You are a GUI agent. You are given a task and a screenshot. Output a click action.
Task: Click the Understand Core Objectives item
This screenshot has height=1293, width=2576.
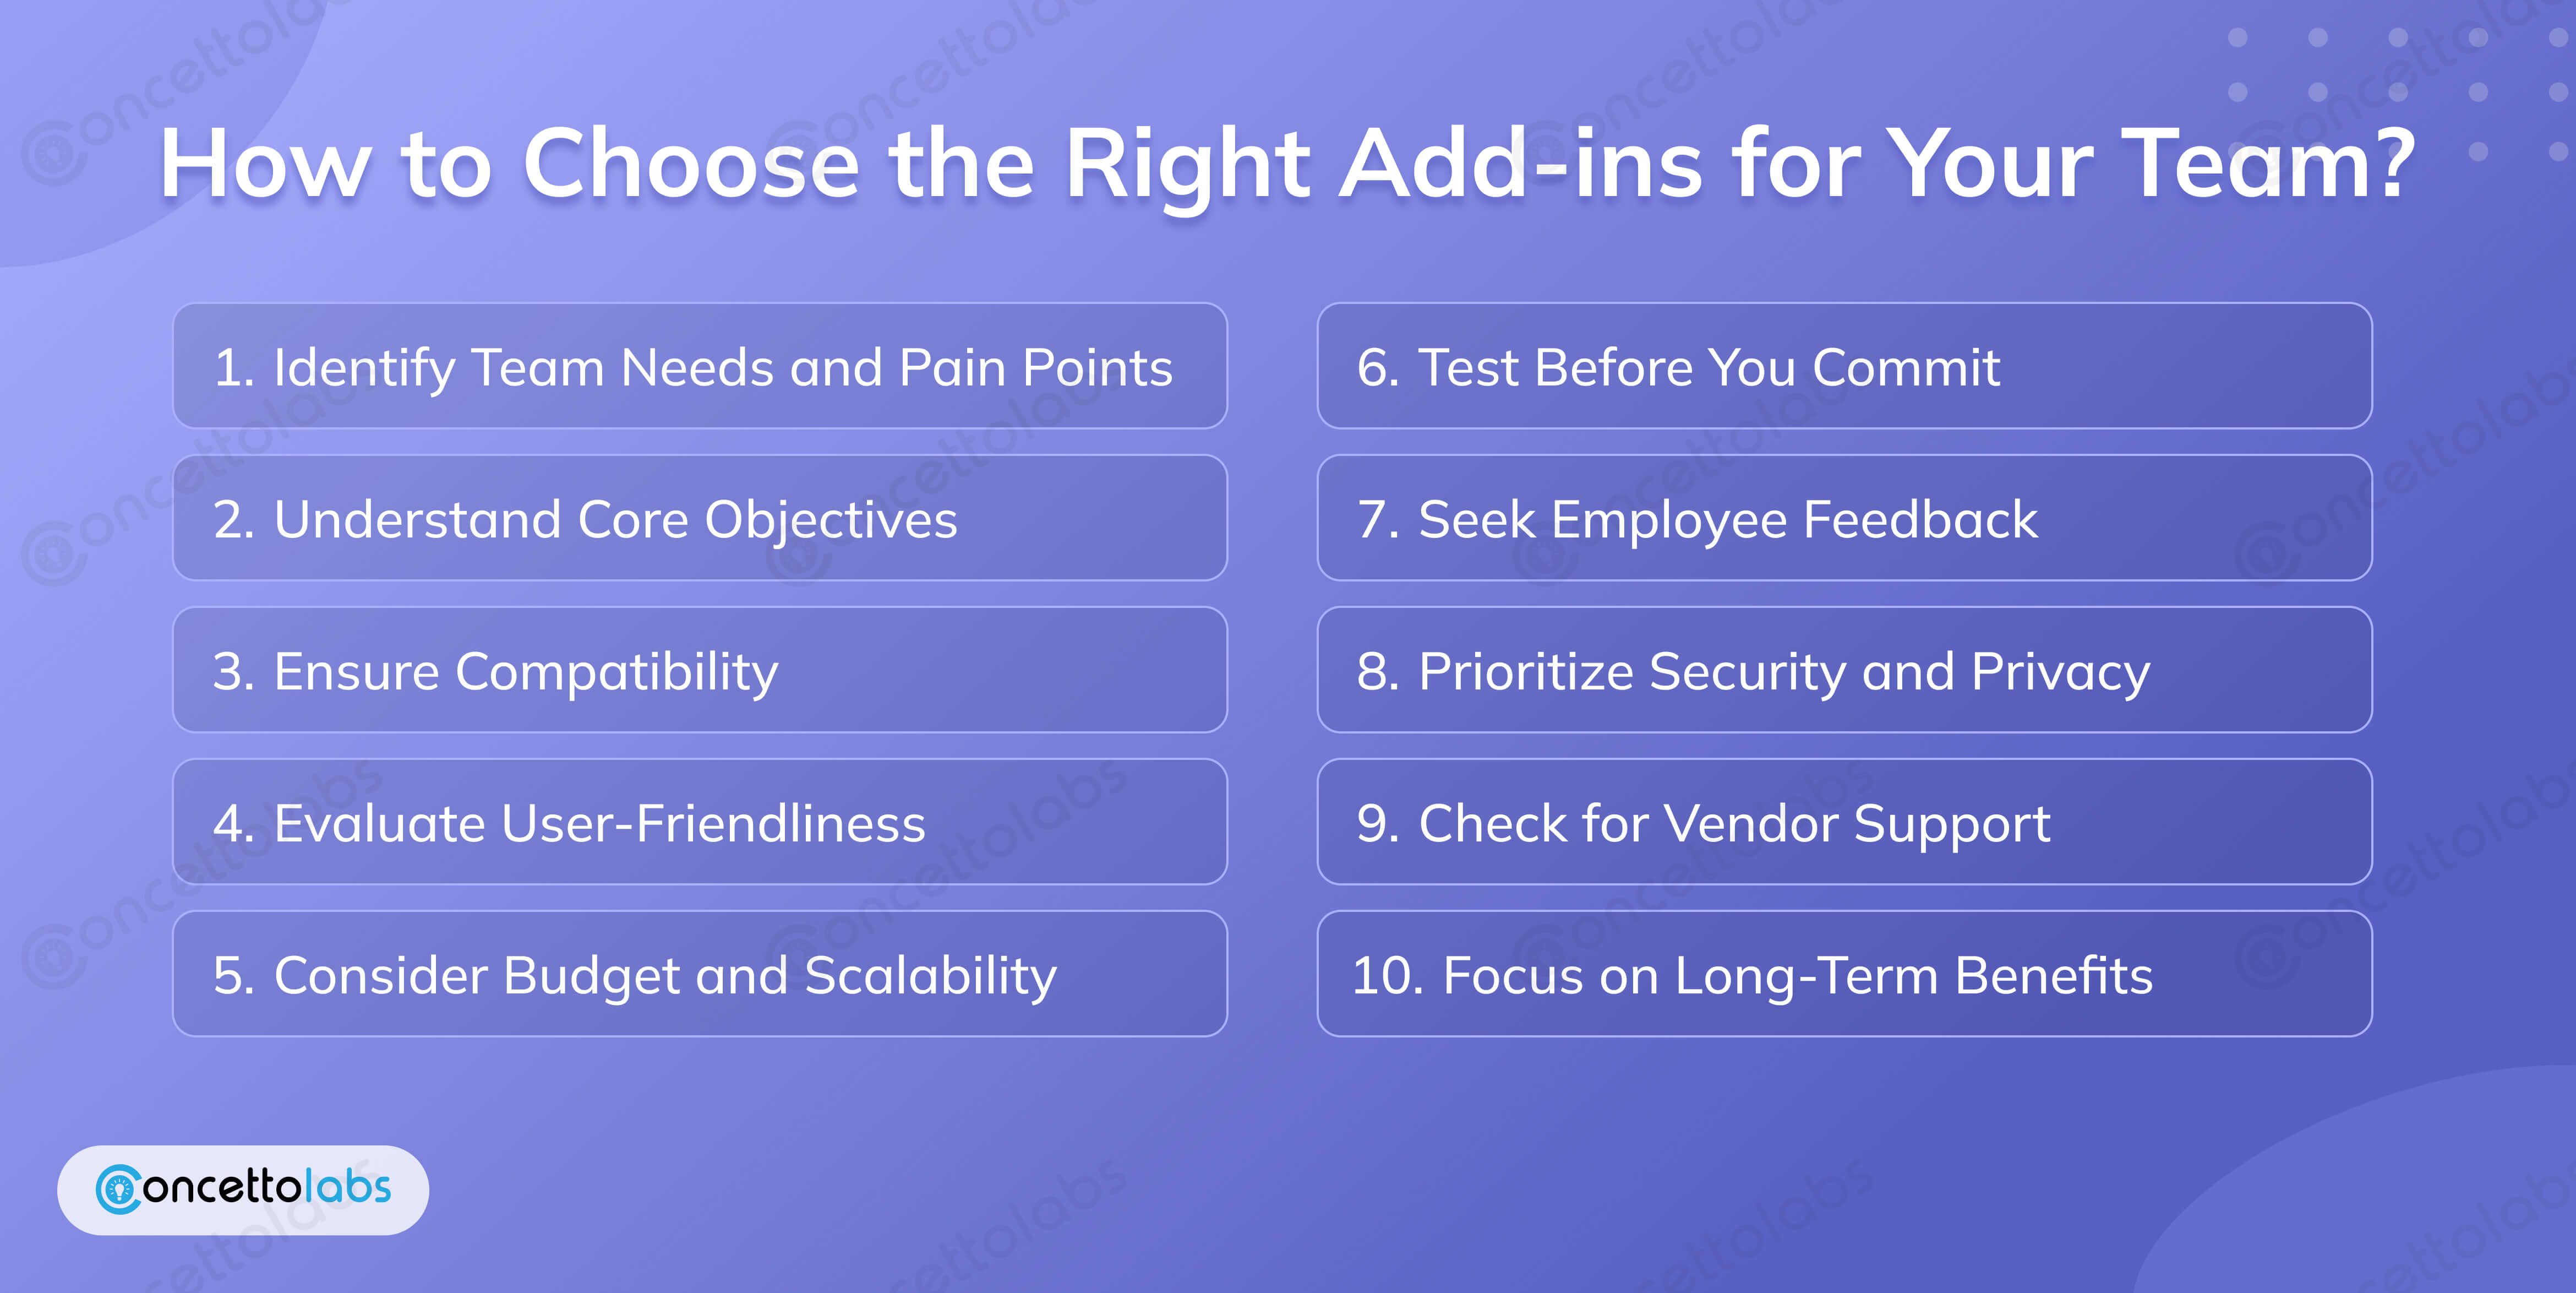pos(699,518)
